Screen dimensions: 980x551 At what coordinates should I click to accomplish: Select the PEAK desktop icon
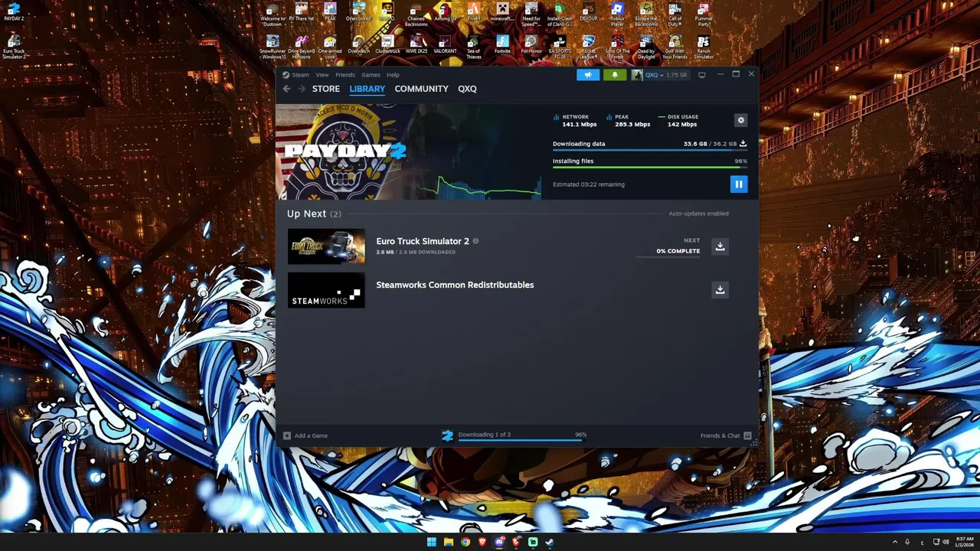[330, 13]
